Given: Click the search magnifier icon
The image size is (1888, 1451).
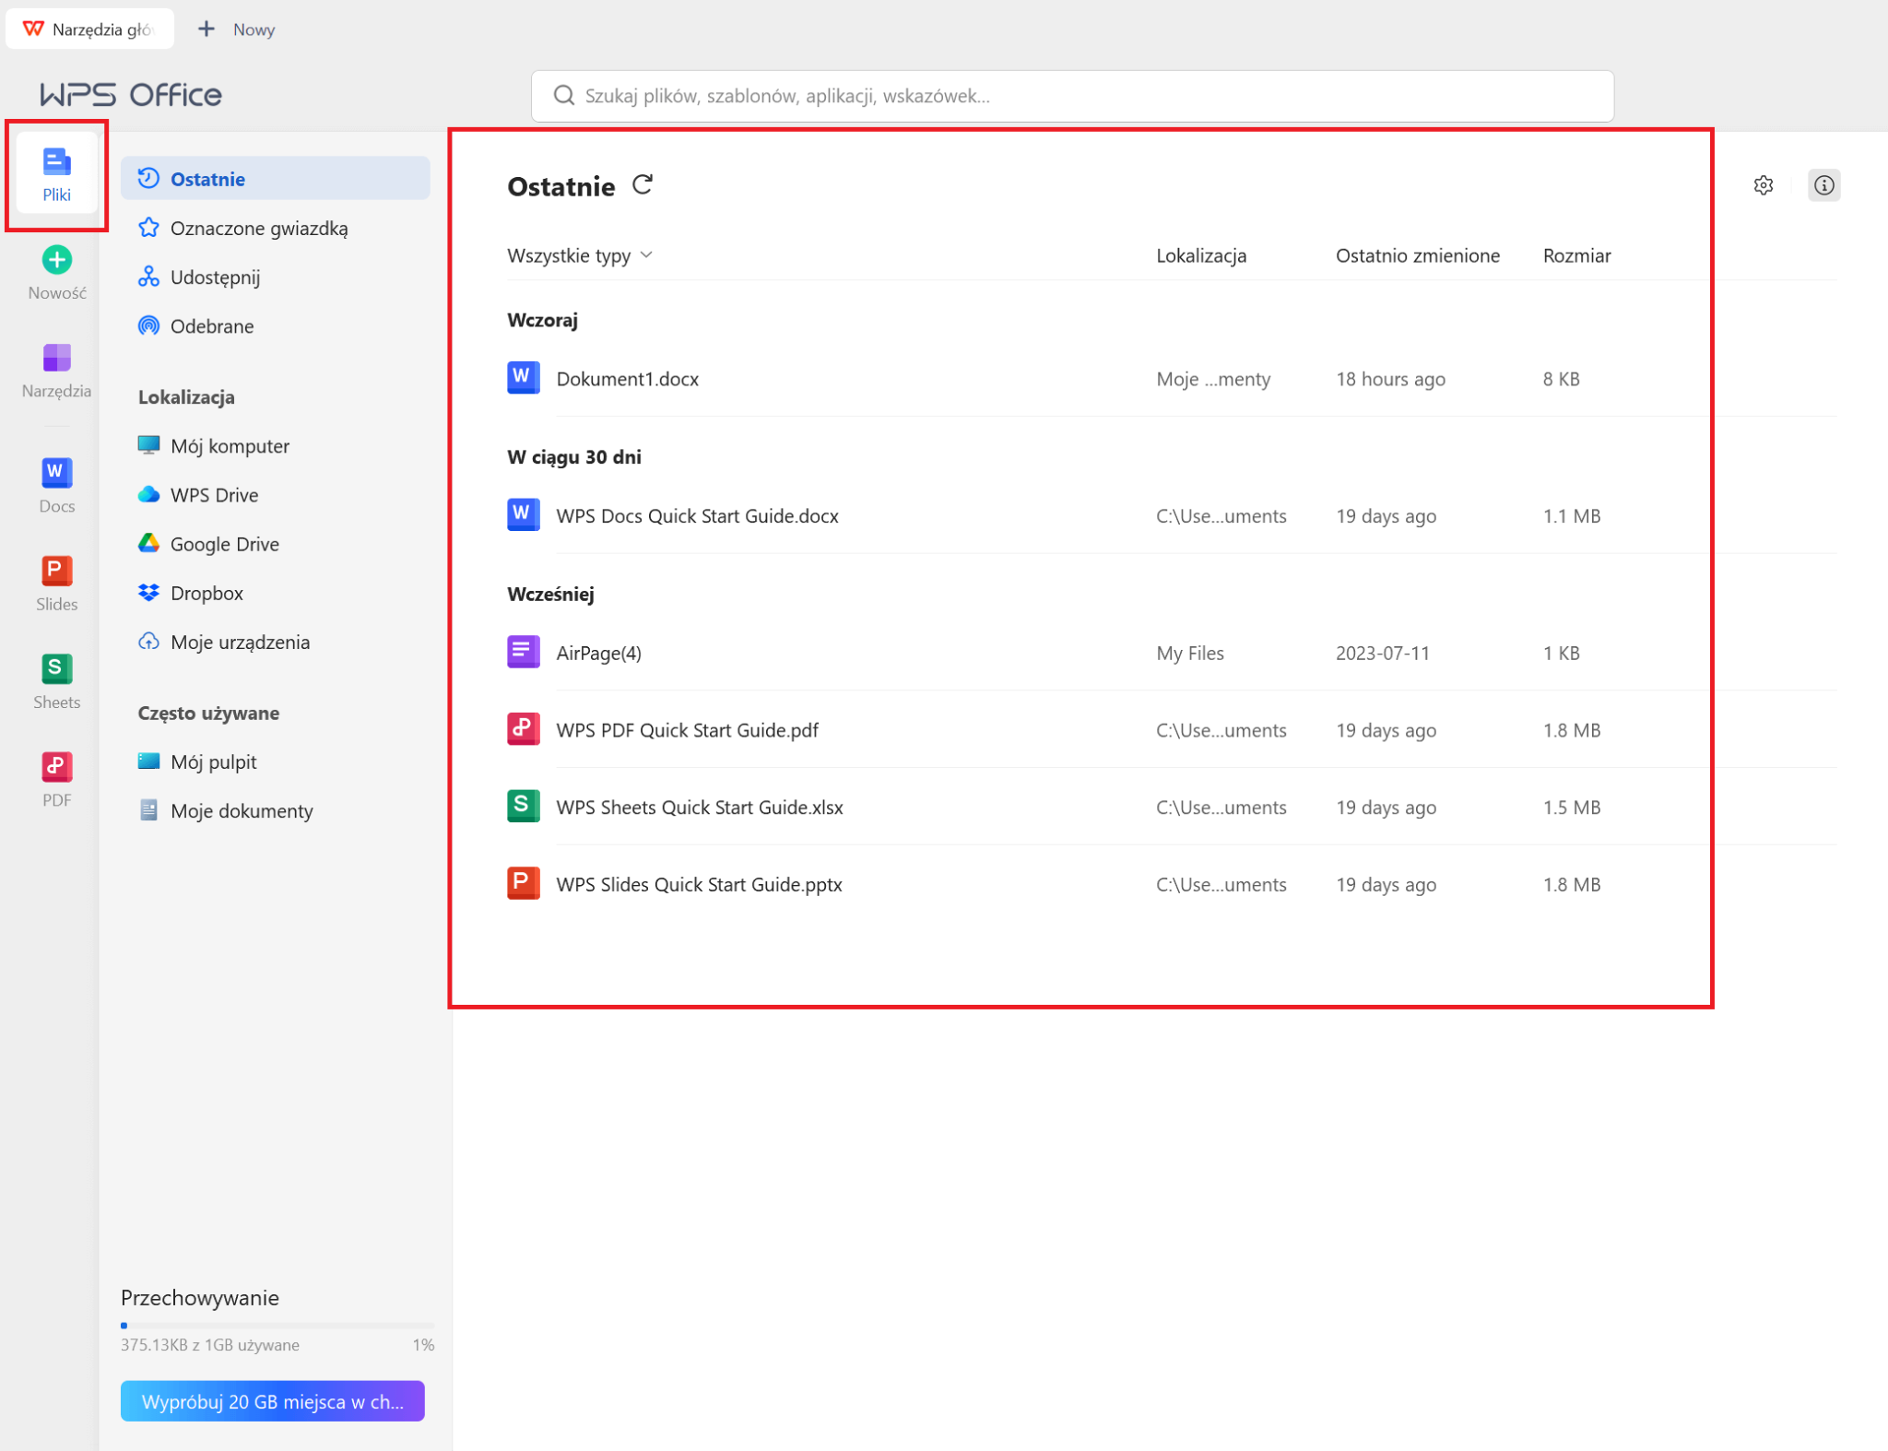Looking at the screenshot, I should click(x=564, y=96).
